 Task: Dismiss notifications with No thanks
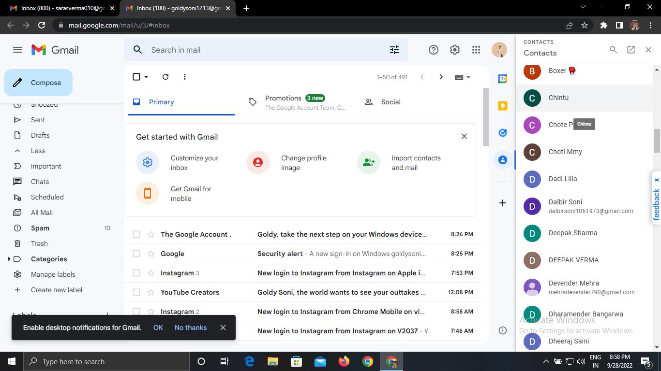[x=190, y=328]
